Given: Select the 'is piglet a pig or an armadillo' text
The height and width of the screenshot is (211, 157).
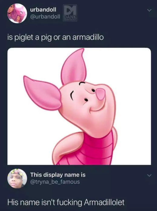Looking at the screenshot, I should (55, 37).
